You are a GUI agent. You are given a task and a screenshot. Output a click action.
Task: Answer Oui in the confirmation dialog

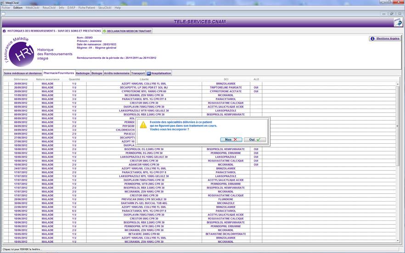pos(255,140)
